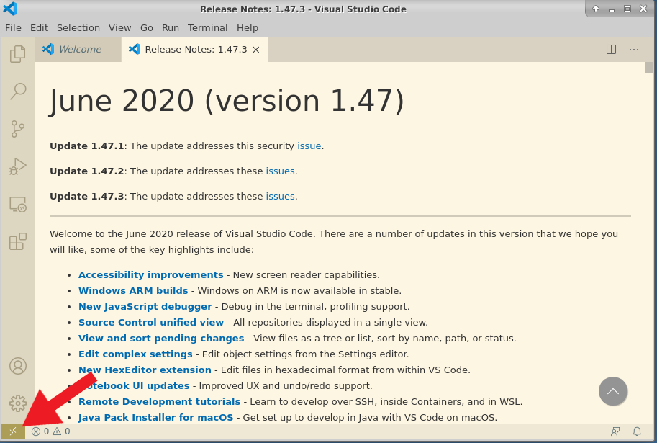
Task: Open the Windows ARM builds link
Action: point(133,291)
